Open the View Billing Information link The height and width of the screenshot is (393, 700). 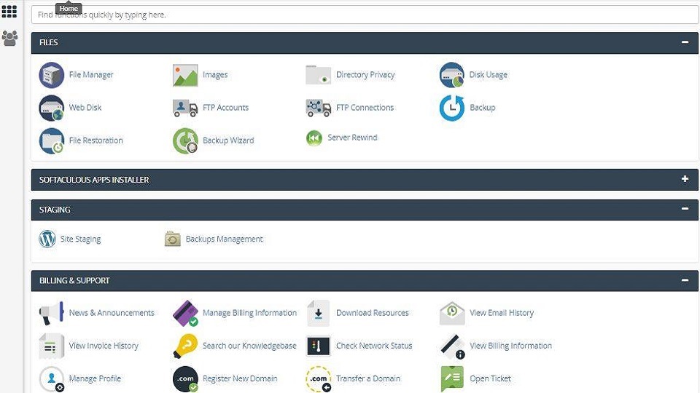[x=510, y=346]
